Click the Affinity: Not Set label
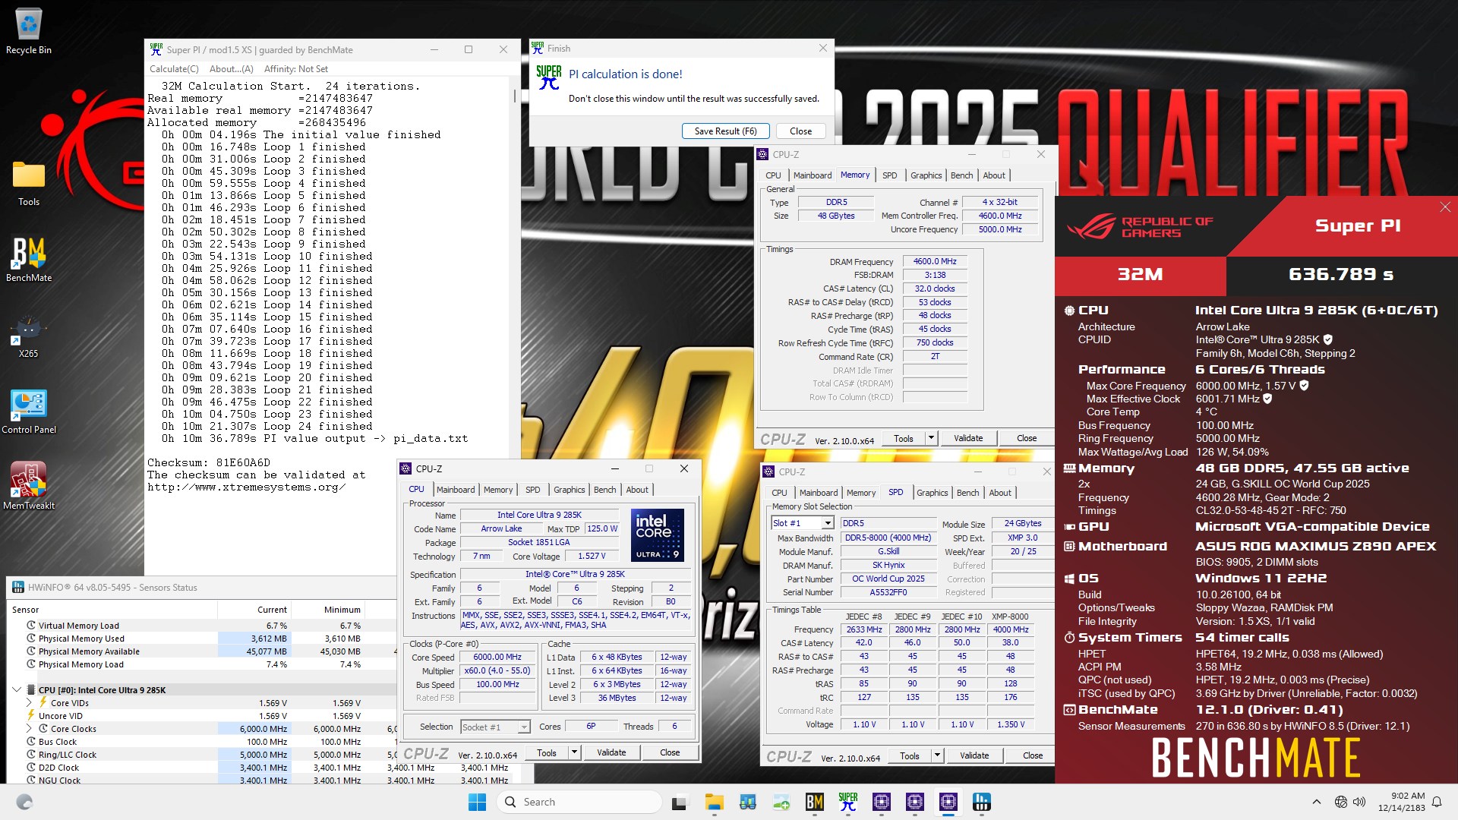This screenshot has height=820, width=1458. point(296,69)
